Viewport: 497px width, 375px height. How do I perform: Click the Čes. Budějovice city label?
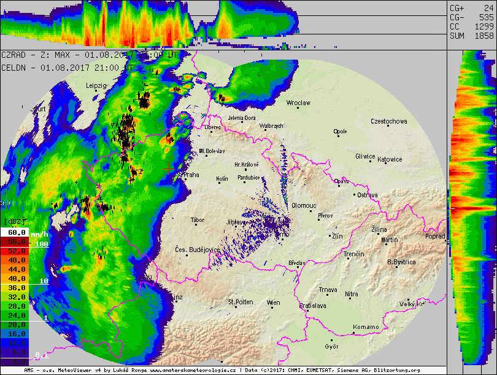click(198, 250)
